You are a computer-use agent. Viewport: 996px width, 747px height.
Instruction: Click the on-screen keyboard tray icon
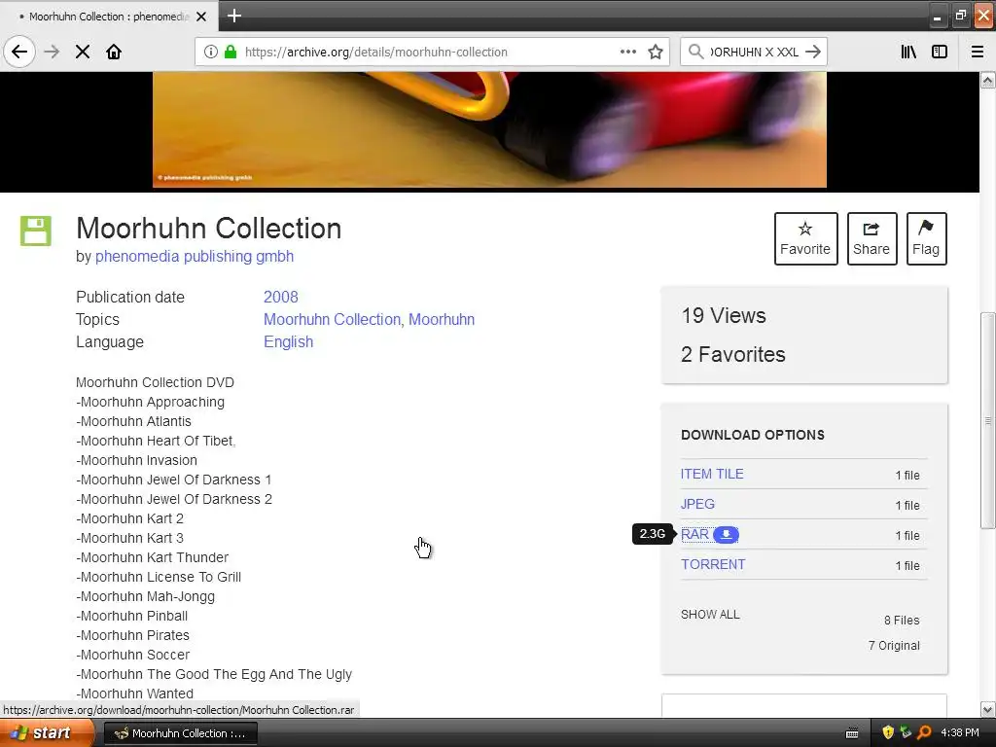852,733
